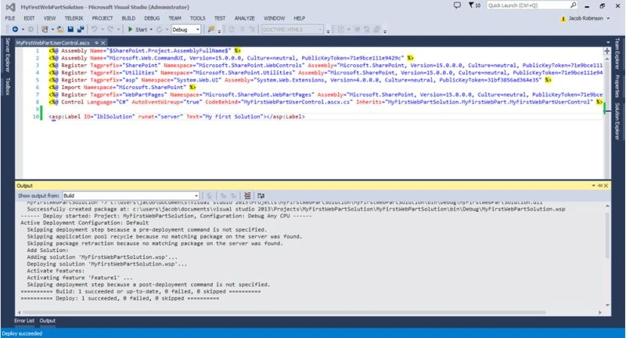Viewport: 626px width, 338px height.
Task: Open the TELERIK menu
Action: coord(74,18)
